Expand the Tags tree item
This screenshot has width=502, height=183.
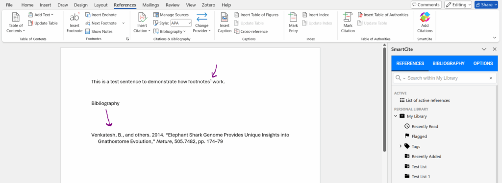coord(401,146)
